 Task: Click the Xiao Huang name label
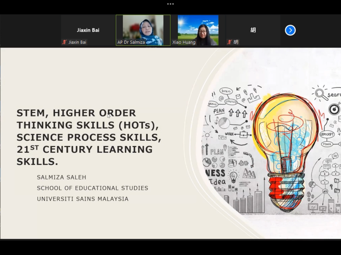tap(184, 42)
